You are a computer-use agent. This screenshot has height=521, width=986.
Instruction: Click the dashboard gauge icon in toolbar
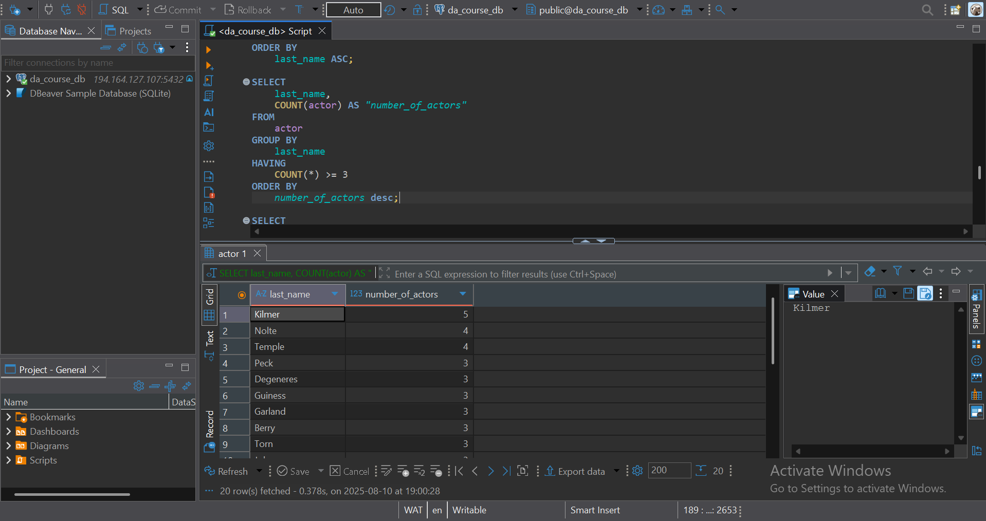[659, 10]
